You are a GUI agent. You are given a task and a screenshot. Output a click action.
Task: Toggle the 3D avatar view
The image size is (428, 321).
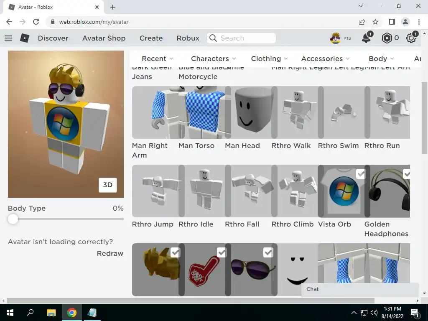(107, 185)
